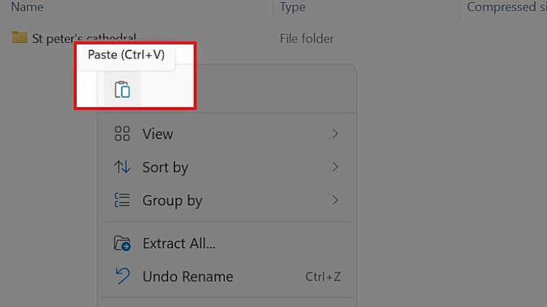This screenshot has width=547, height=307.
Task: Expand the Sort by submenu arrow
Action: [335, 167]
